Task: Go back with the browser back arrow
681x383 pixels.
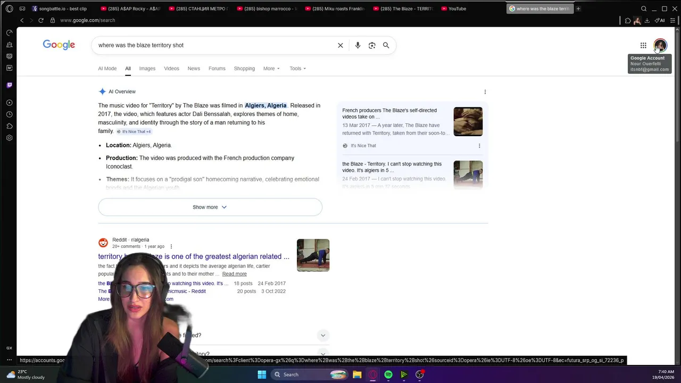Action: tap(22, 20)
